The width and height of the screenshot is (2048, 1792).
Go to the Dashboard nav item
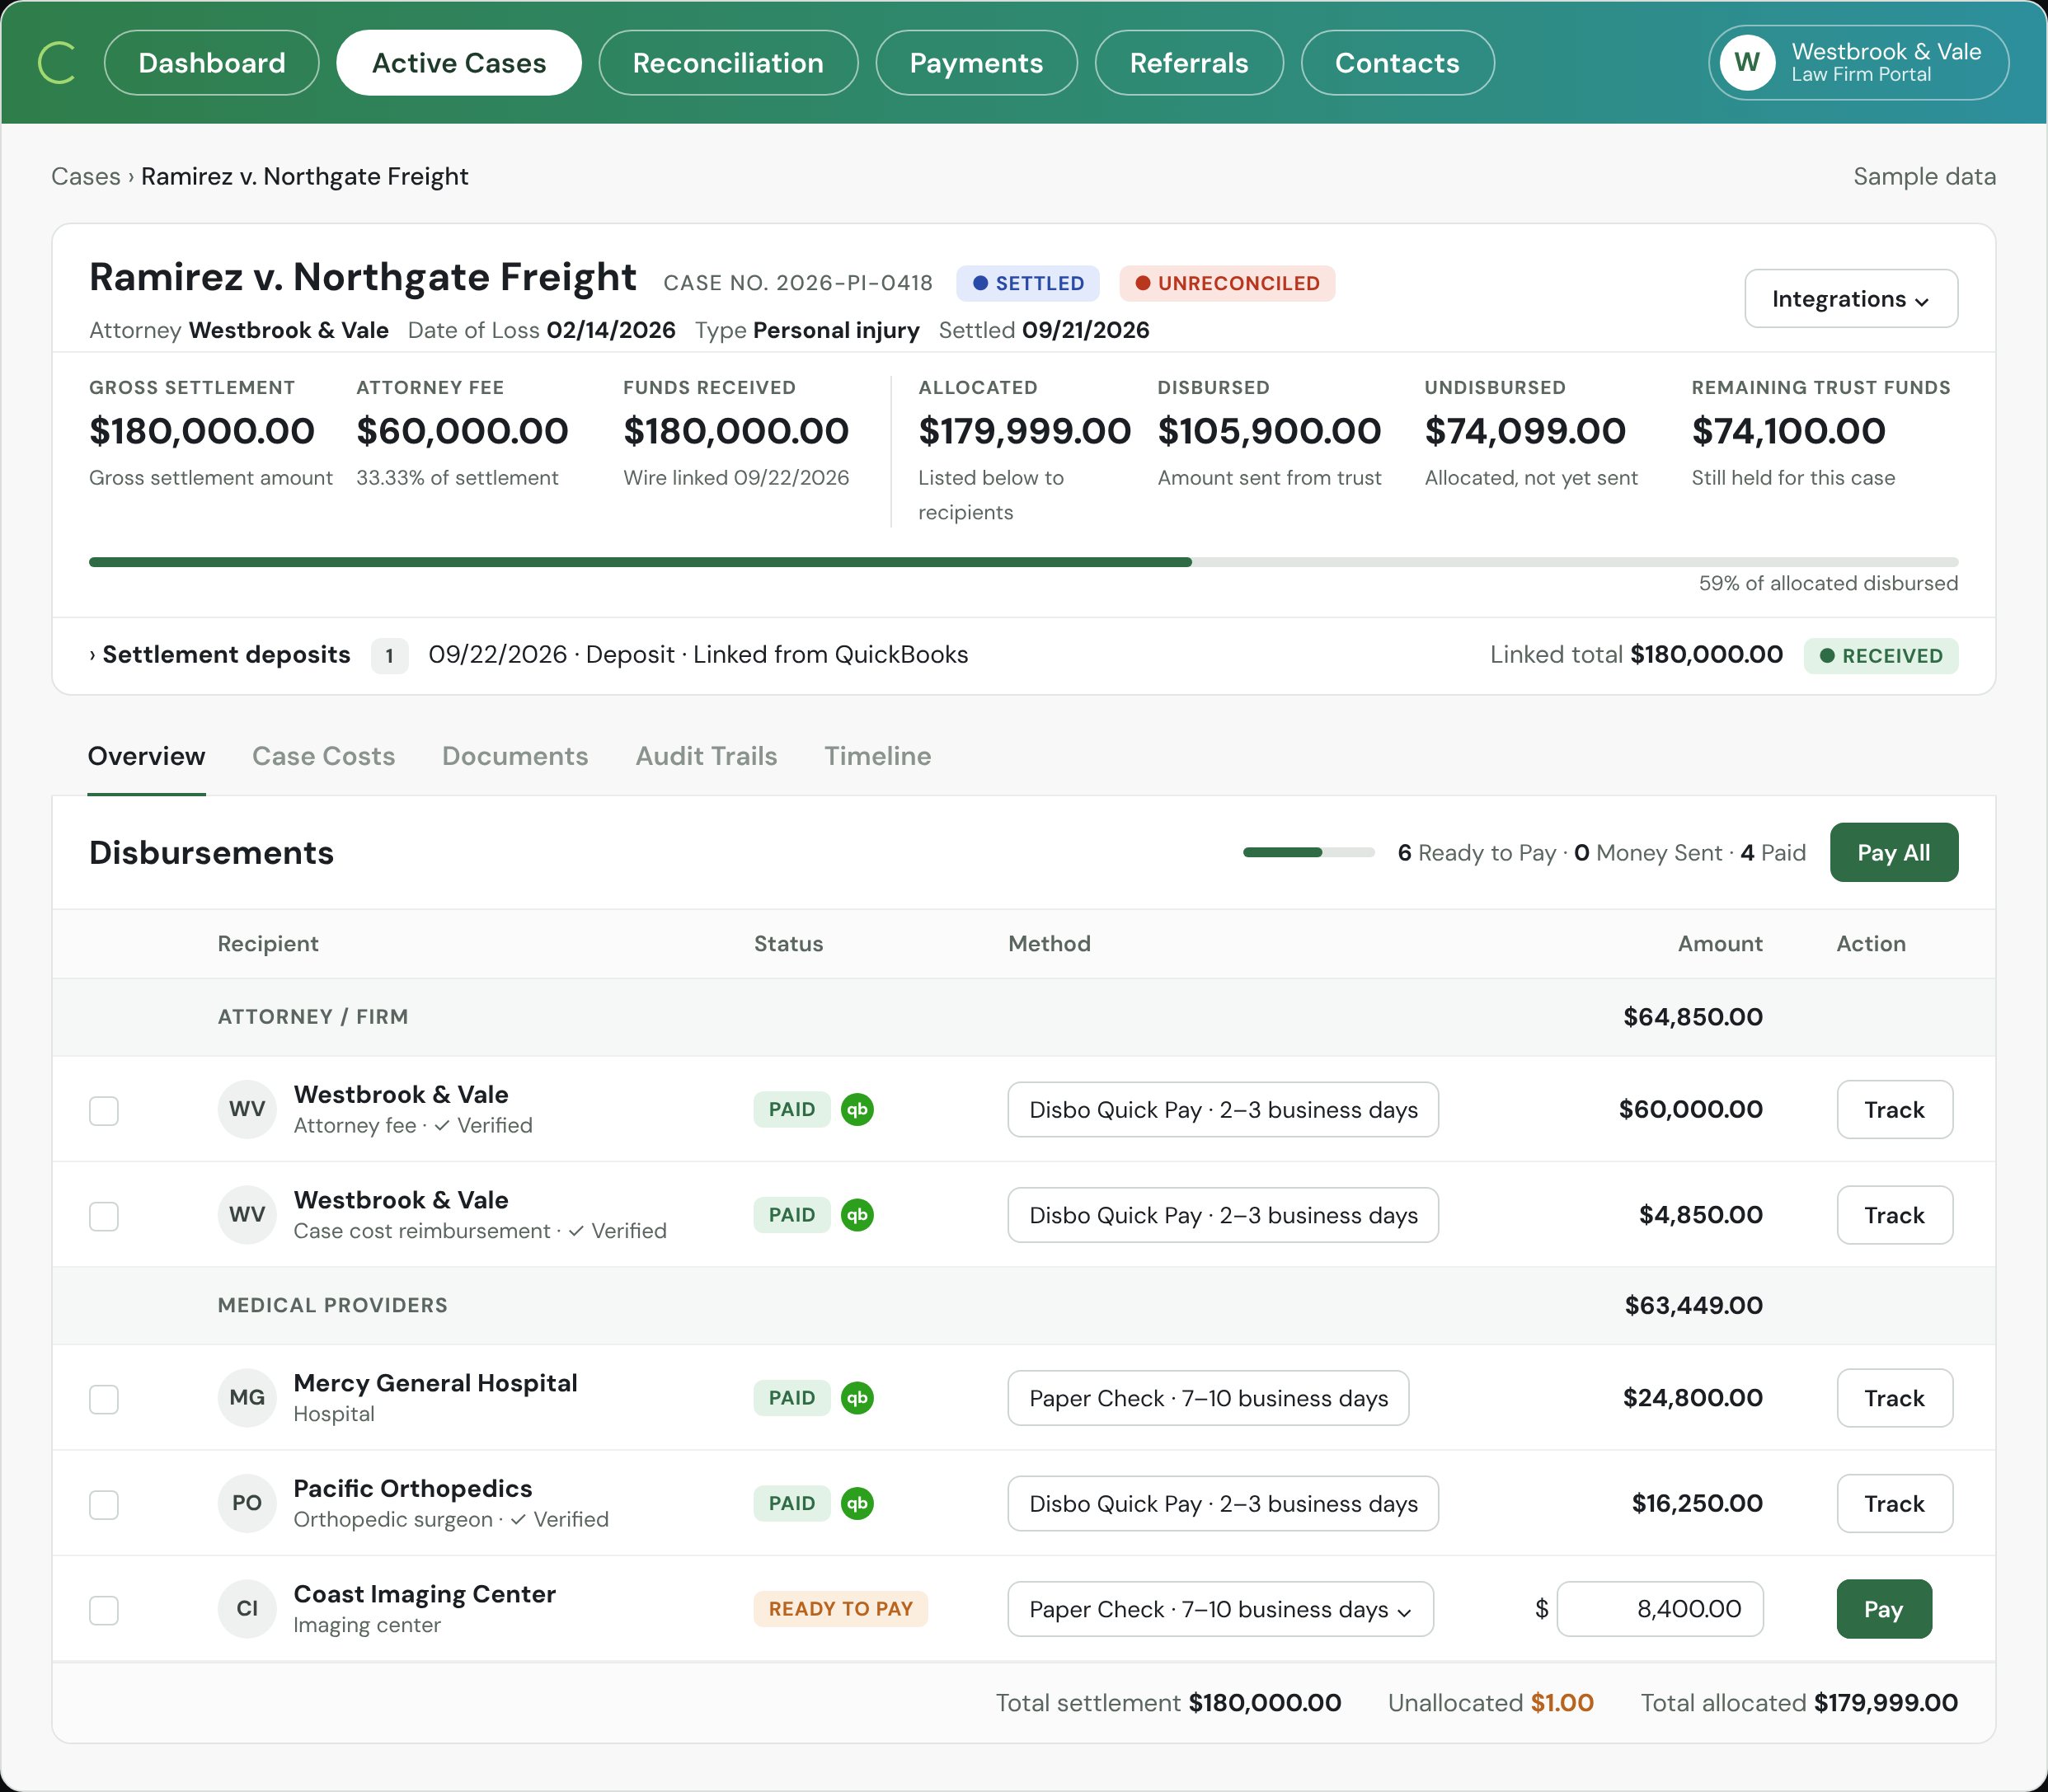pos(212,63)
